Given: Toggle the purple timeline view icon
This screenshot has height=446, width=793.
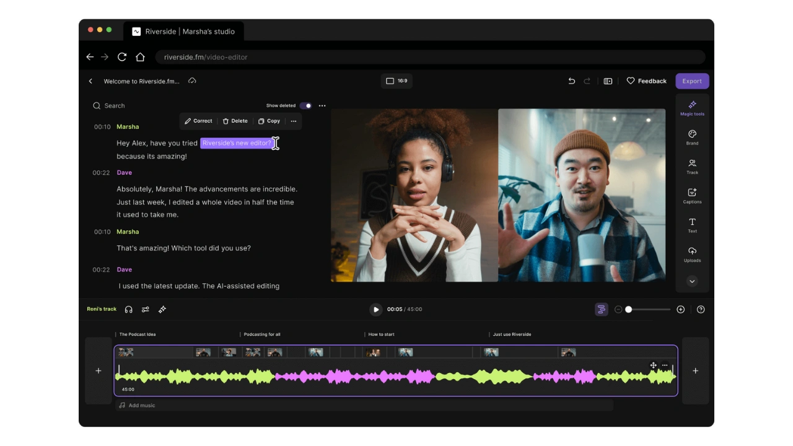Looking at the screenshot, I should pyautogui.click(x=601, y=309).
